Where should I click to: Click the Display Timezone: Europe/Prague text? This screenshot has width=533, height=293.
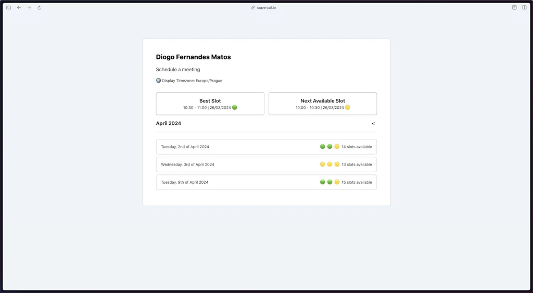[192, 81]
